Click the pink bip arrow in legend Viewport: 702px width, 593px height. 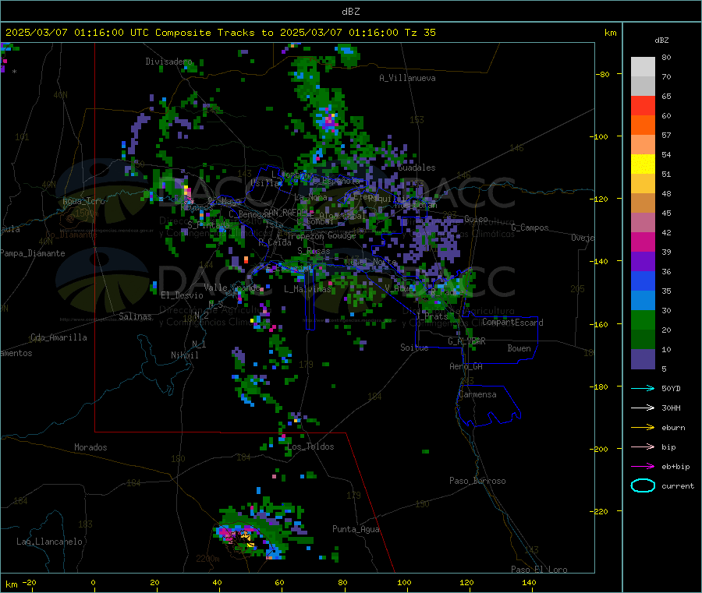(x=643, y=447)
